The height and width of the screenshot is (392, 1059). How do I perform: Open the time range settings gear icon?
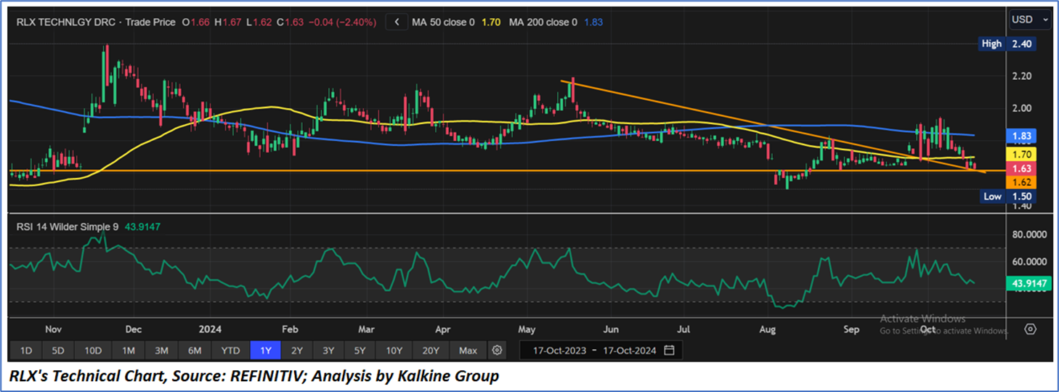click(497, 351)
